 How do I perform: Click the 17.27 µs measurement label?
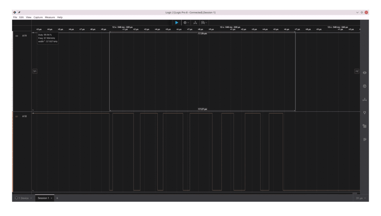coord(202,109)
